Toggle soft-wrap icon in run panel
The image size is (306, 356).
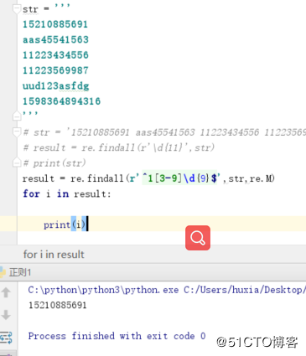coord(6,338)
